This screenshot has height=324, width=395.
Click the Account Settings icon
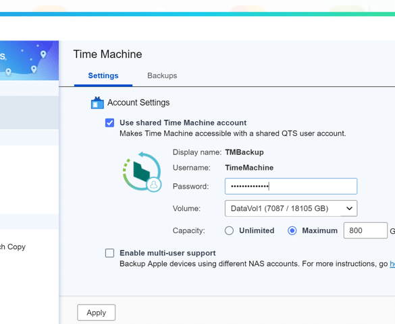click(97, 103)
